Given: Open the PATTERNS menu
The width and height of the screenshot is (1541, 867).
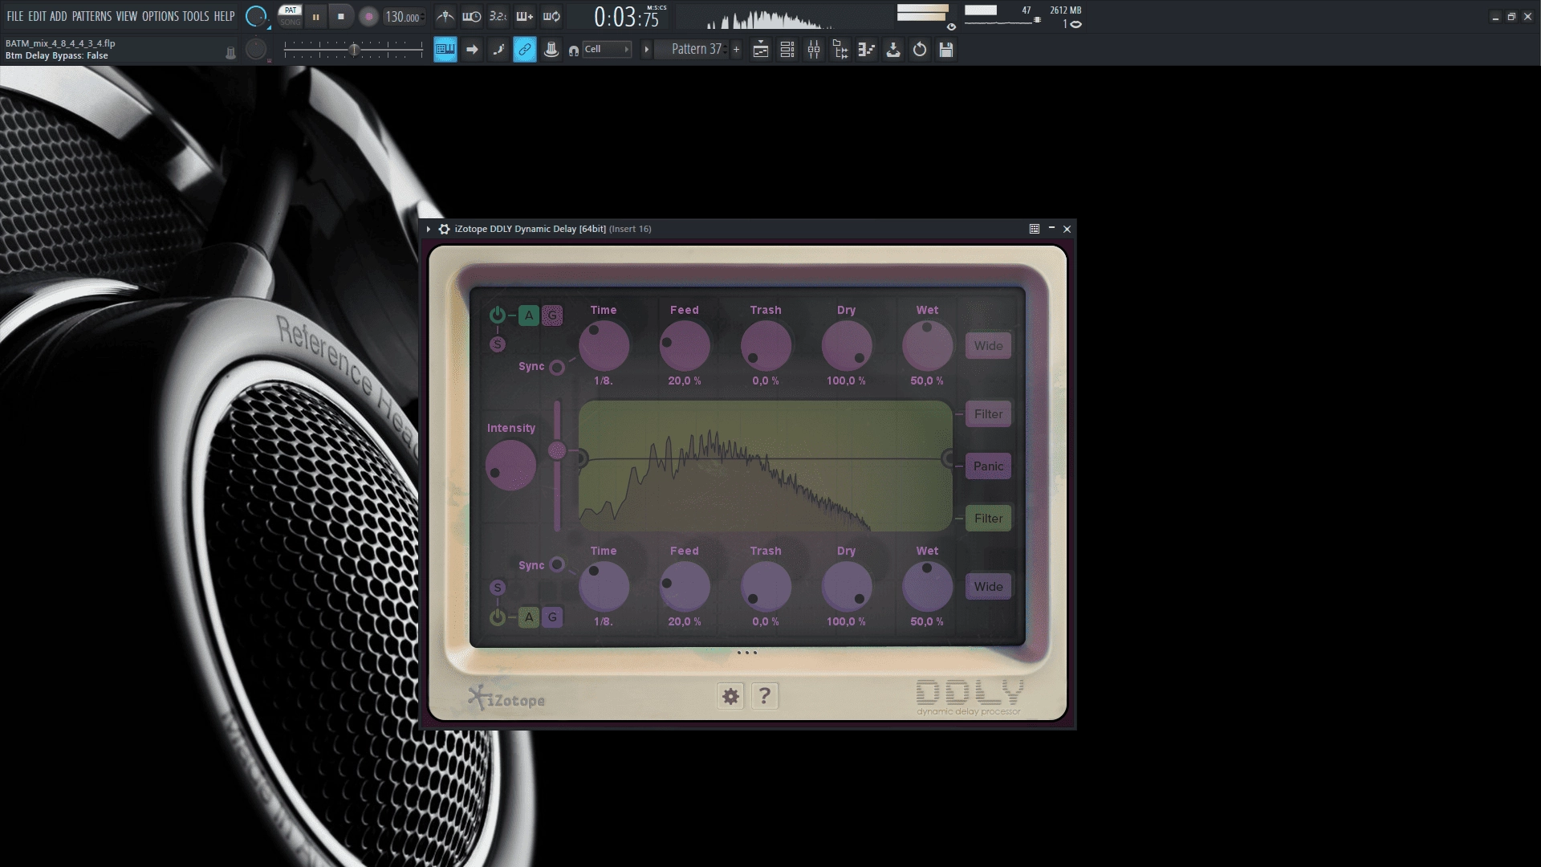Looking at the screenshot, I should tap(91, 16).
